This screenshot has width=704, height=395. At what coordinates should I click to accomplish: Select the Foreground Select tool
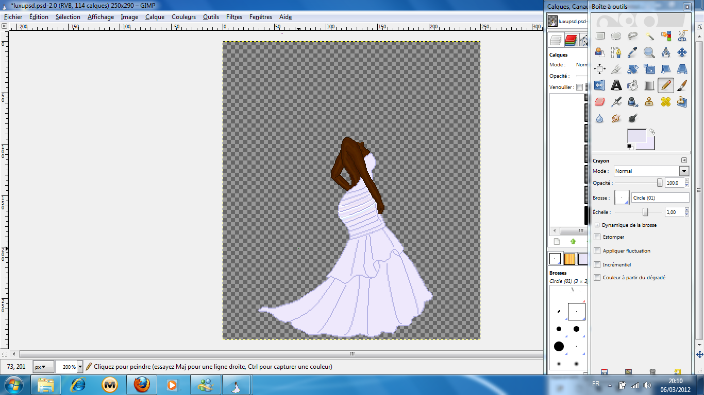(600, 52)
